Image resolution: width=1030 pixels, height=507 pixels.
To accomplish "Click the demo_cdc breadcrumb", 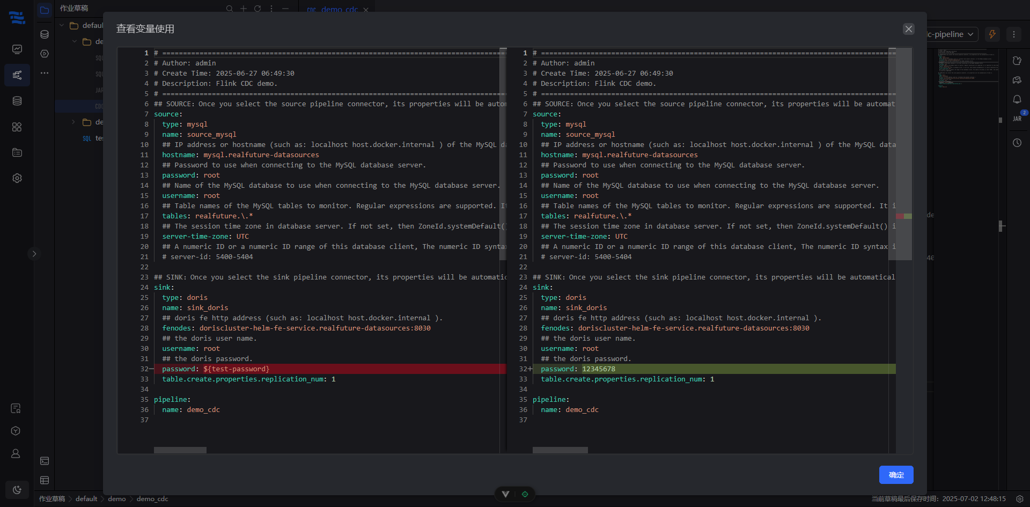I will tap(152, 499).
